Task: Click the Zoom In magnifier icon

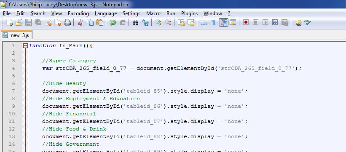Action: coord(158,22)
